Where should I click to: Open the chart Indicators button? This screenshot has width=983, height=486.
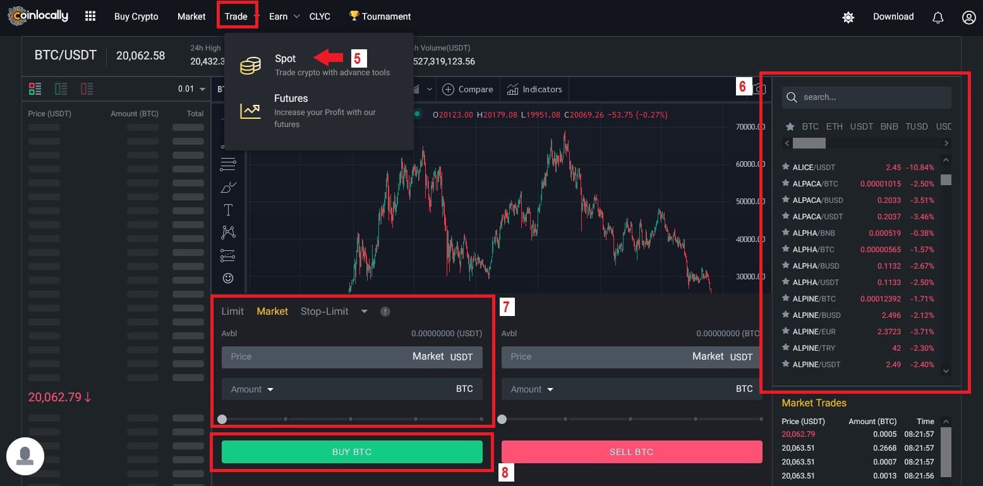[x=534, y=89]
